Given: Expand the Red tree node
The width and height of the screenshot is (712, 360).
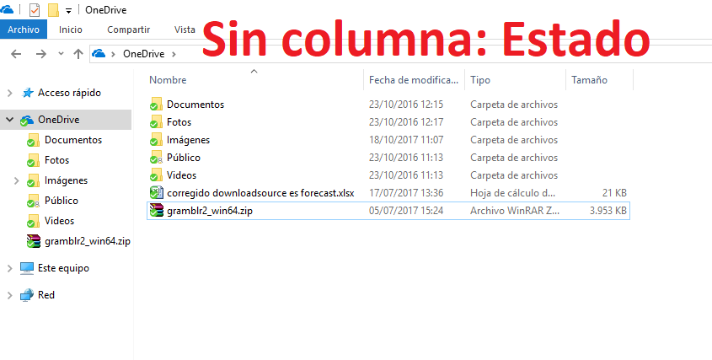Looking at the screenshot, I should [x=9, y=295].
